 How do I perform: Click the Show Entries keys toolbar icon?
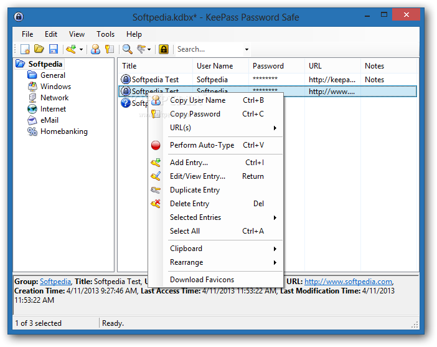[141, 49]
